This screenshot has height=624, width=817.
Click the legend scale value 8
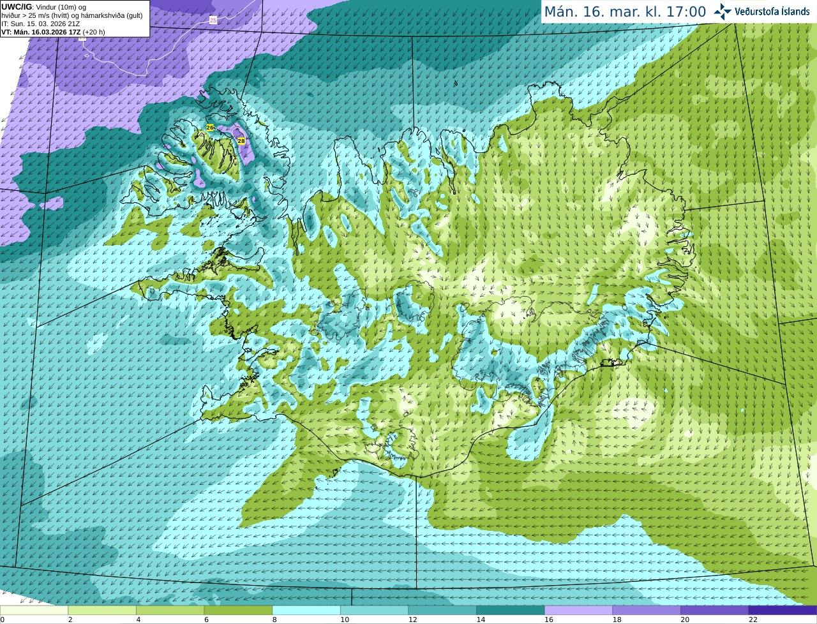[x=274, y=620]
